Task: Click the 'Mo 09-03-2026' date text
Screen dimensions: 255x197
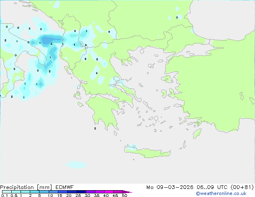Action: (x=170, y=187)
